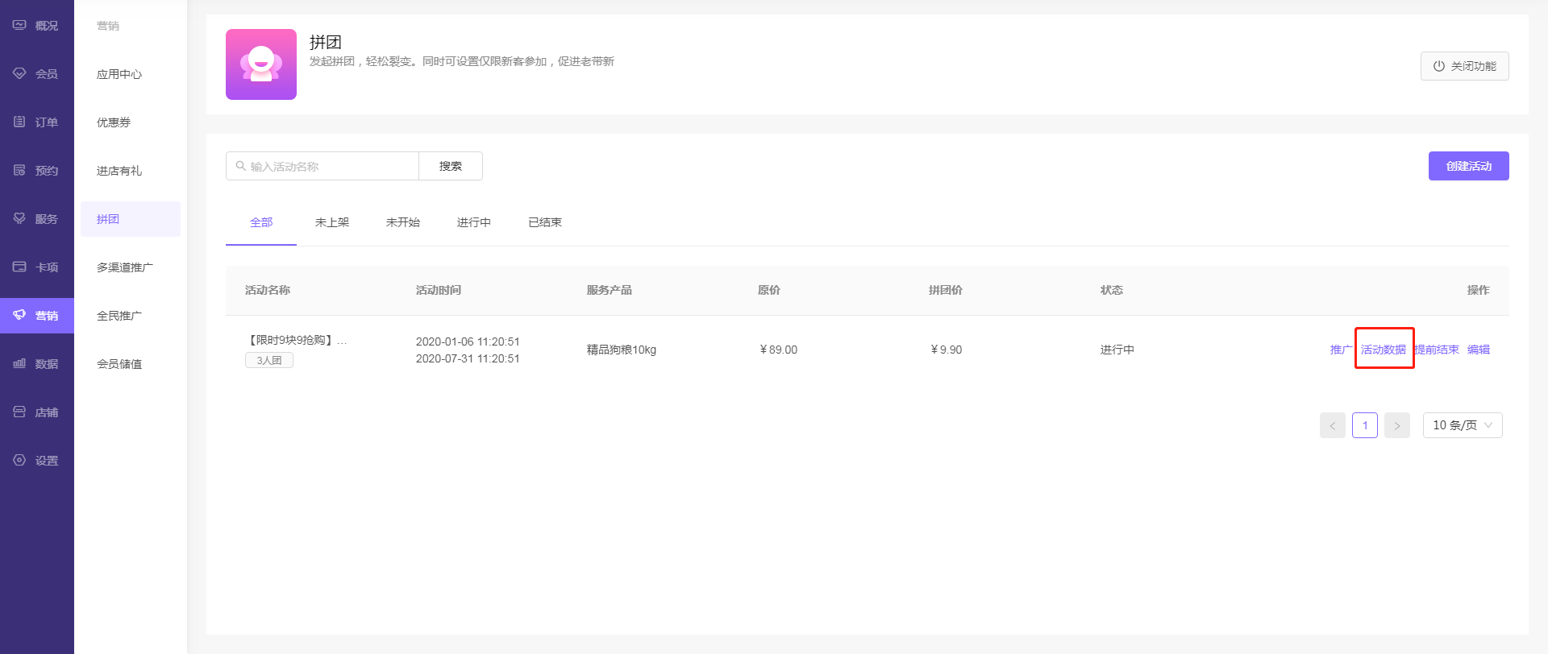1548x654 pixels.
Task: Switch to the 未开始 tab
Action: (403, 222)
